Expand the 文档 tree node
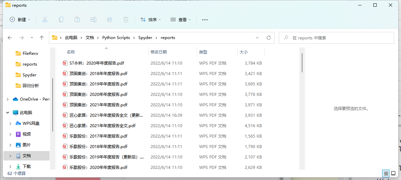The width and height of the screenshot is (401, 180). coord(10,155)
